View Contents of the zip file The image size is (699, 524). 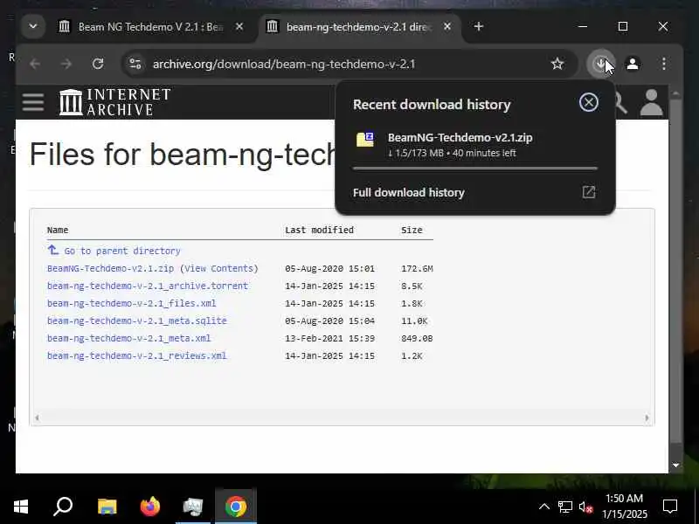click(x=219, y=268)
